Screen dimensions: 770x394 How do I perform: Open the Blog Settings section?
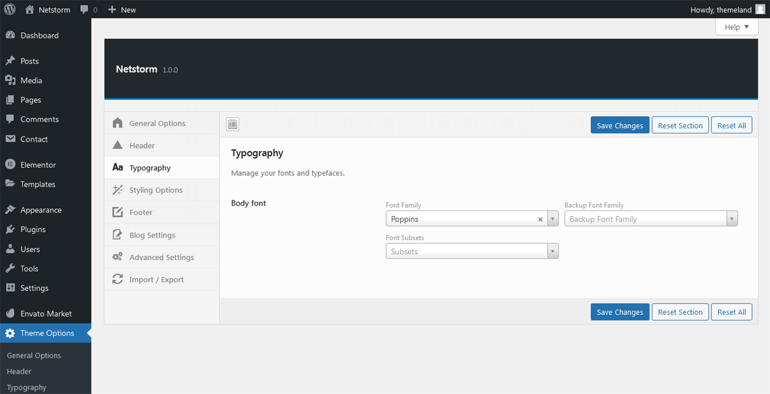(x=152, y=235)
